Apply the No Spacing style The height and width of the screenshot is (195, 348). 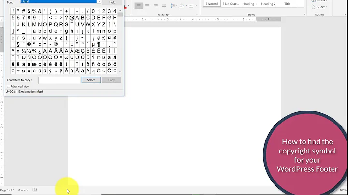click(231, 4)
